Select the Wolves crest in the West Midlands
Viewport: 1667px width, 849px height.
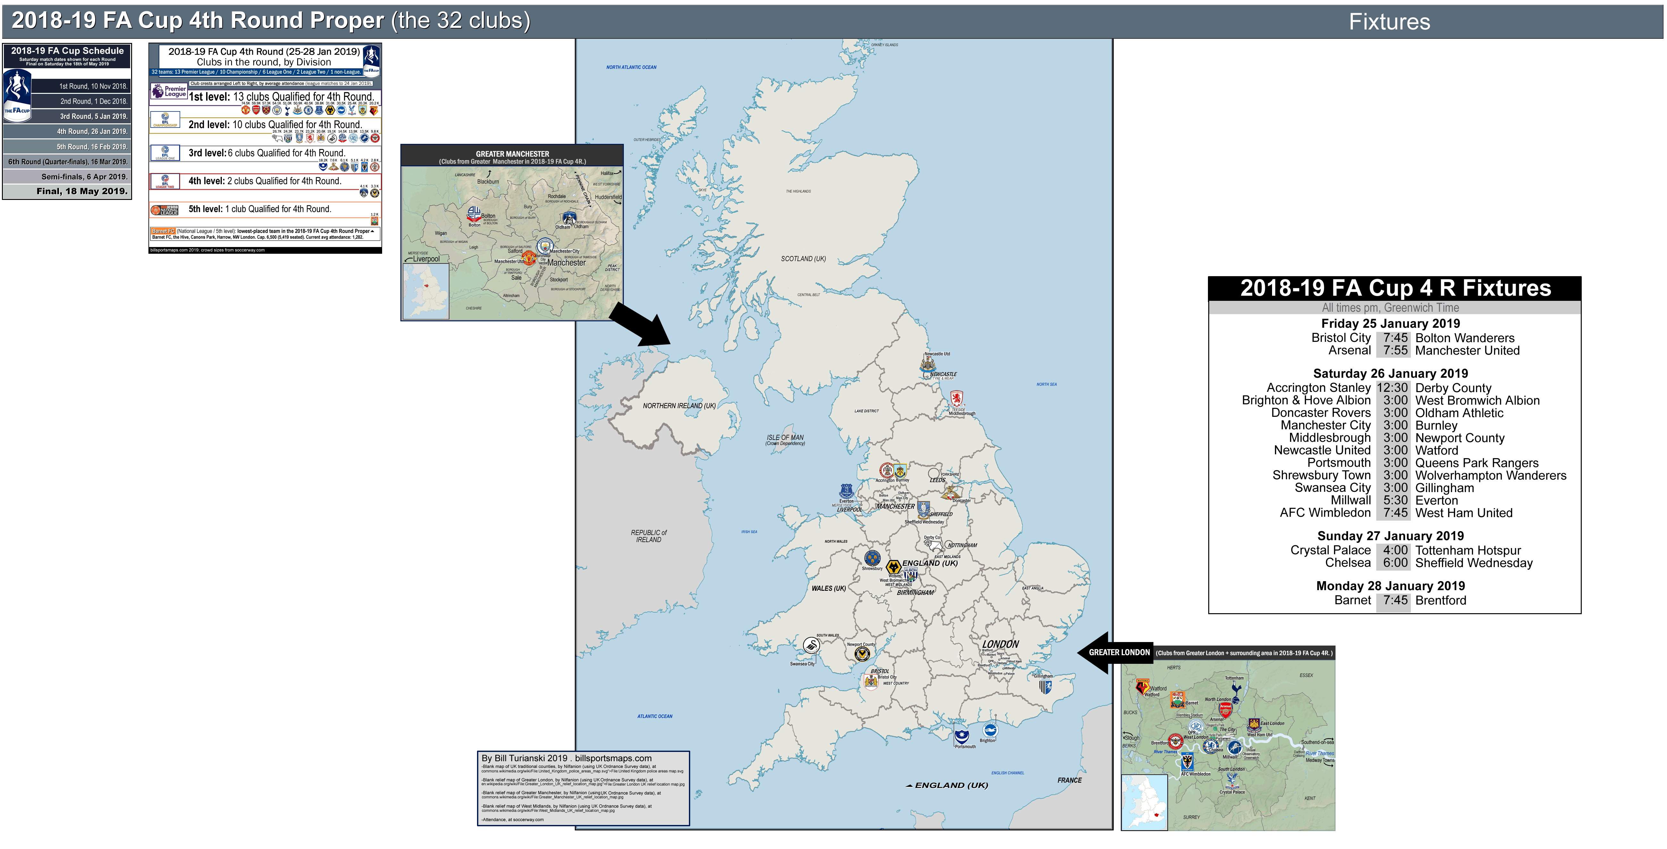point(894,566)
